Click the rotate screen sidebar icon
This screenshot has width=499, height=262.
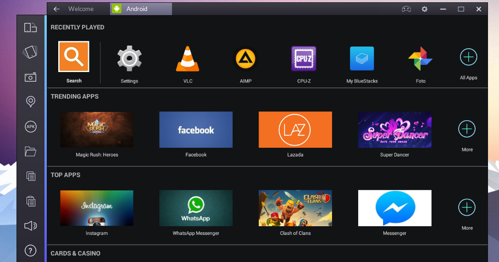[x=31, y=28]
